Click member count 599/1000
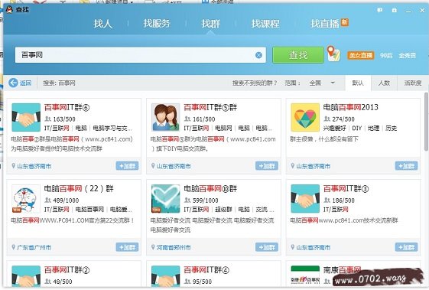 pos(205,200)
